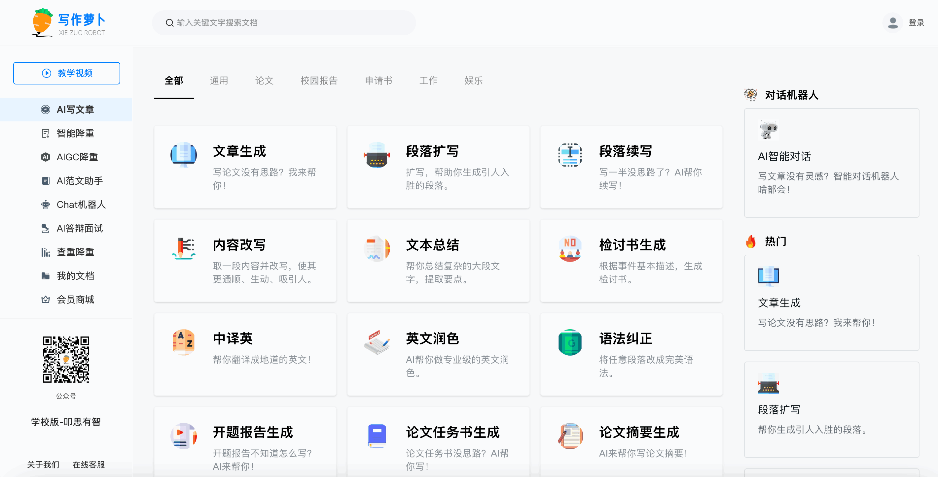The width and height of the screenshot is (938, 477).
Task: Click the search magnifier icon
Action: pyautogui.click(x=169, y=23)
